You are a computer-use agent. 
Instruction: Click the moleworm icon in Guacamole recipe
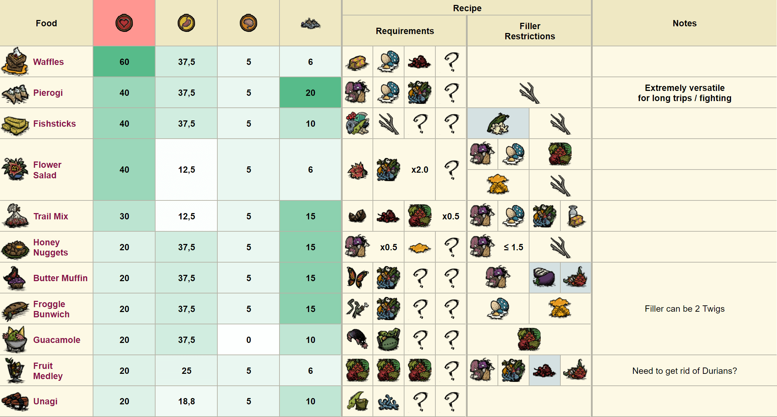pyautogui.click(x=357, y=339)
